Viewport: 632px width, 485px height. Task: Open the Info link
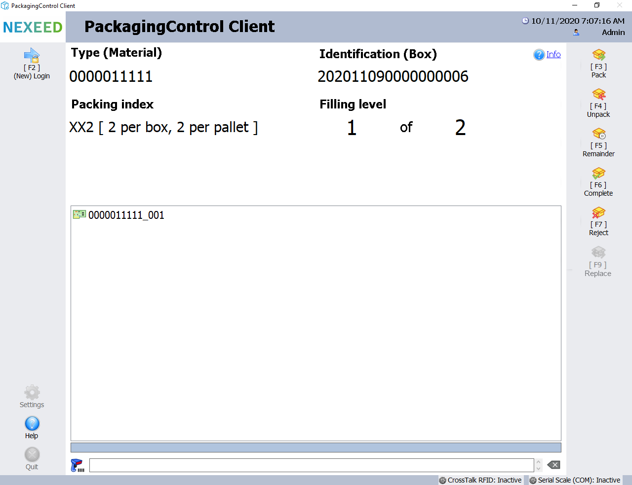(553, 54)
